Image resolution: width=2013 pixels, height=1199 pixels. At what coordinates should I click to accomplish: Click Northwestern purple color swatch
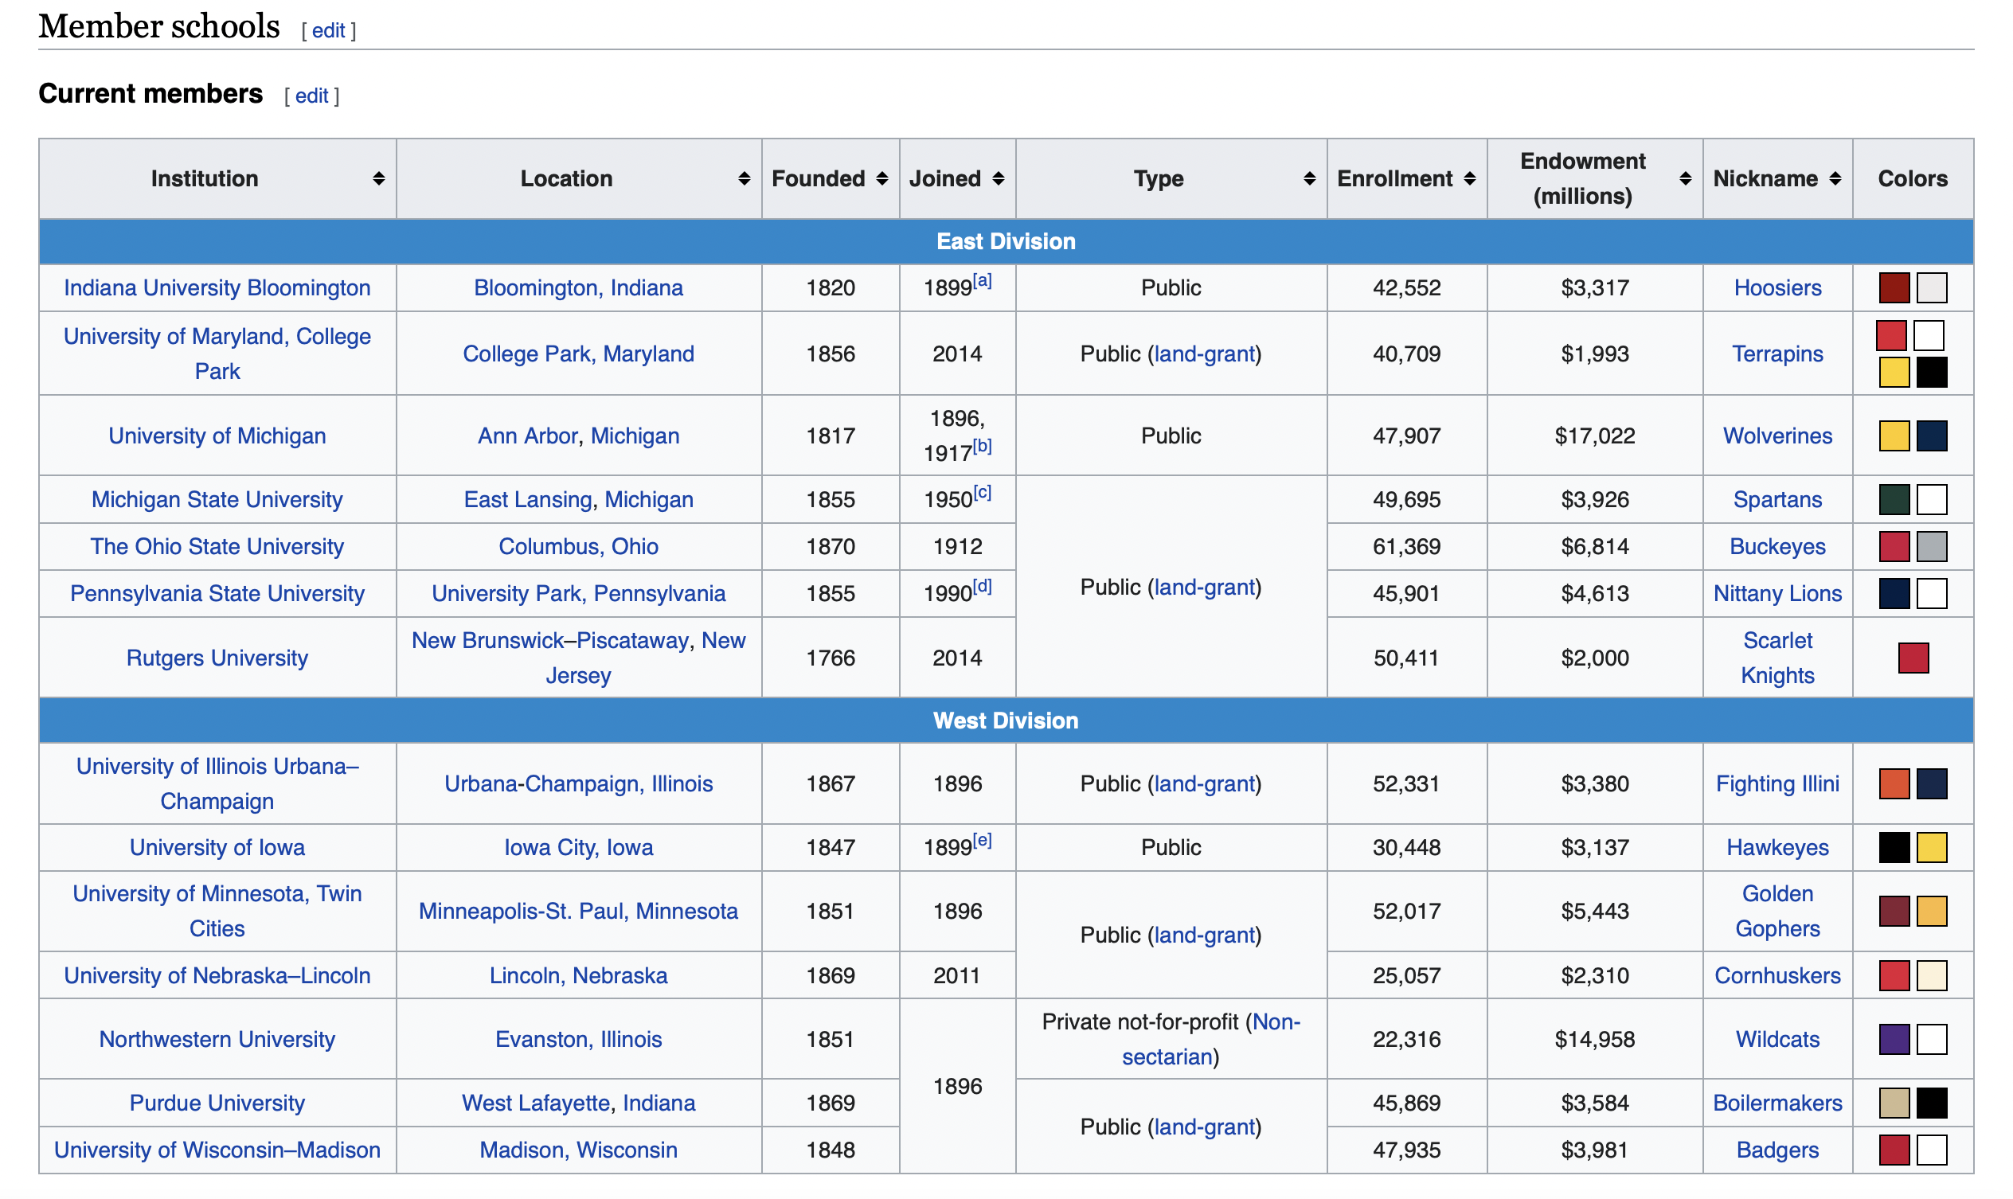pos(1896,1041)
